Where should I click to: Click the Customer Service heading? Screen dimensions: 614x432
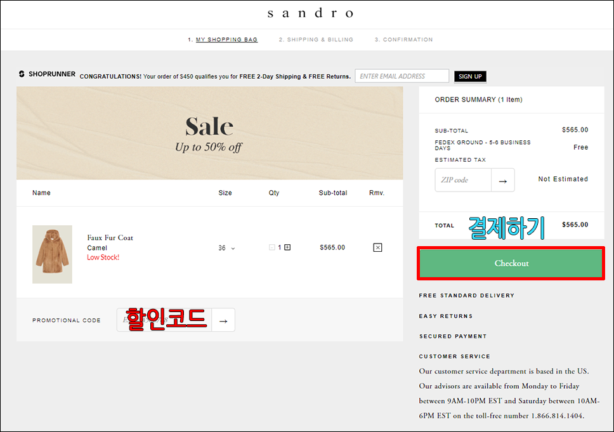(x=454, y=357)
